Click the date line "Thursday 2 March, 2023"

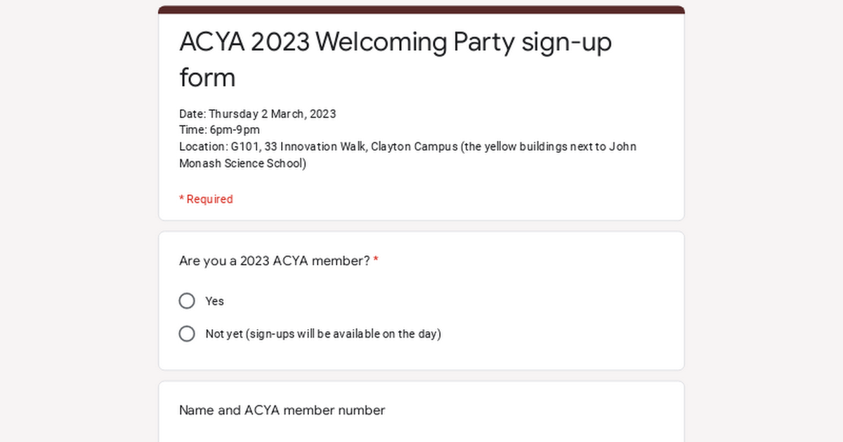click(257, 114)
